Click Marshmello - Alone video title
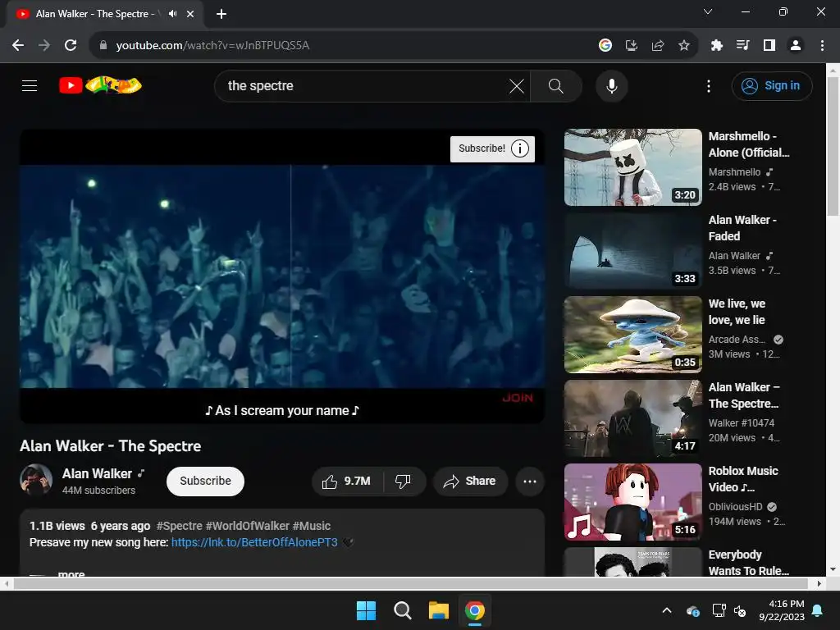Viewport: 840px width, 630px height. (x=749, y=144)
